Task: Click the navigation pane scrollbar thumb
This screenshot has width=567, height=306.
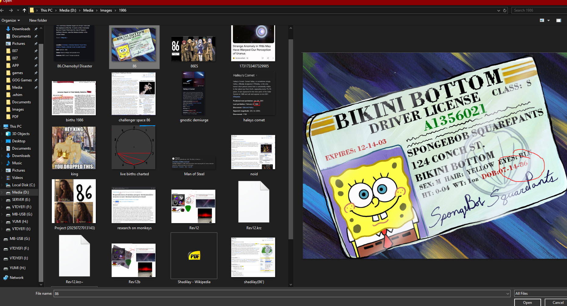Action: tap(41, 163)
